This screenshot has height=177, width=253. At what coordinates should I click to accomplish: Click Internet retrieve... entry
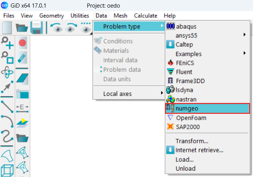(208, 150)
